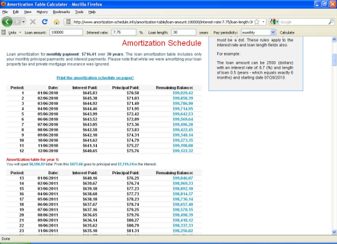Image resolution: width=337 pixels, height=244 pixels.
Task: Click the vertical scrollbar up arrow
Action: (x=335, y=39)
